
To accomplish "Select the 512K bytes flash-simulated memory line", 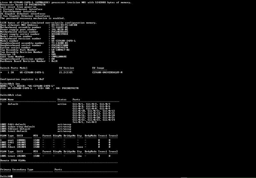I will click(x=48, y=23).
